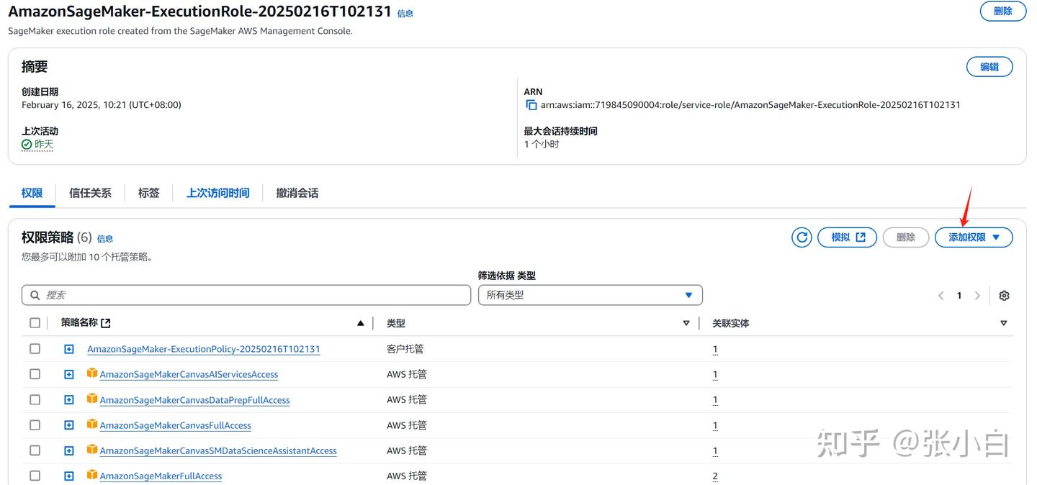Click attached entities count for AmazonSageMaker-ExecutionPolicy-20250216T102131
The image size is (1037, 485).
[x=715, y=349]
